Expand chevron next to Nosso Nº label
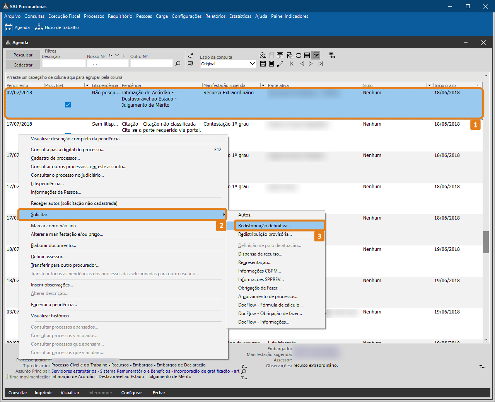This screenshot has width=495, height=402. click(117, 56)
